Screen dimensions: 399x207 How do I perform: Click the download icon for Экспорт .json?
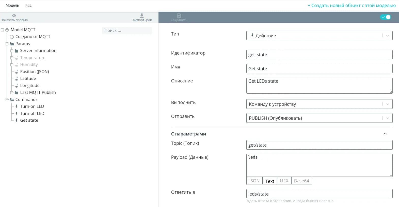click(142, 15)
